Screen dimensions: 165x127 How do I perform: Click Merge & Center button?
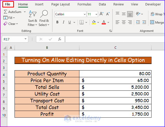[x=157, y=22]
